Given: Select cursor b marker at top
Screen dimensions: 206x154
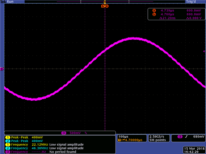Looking at the screenshot, I should tap(103, 6).
